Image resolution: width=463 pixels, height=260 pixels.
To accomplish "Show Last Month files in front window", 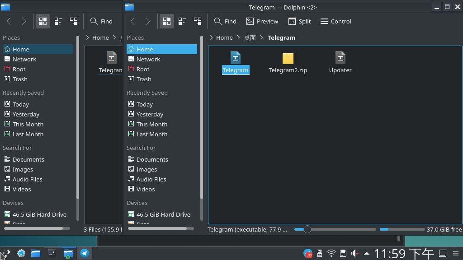I will tap(162, 135).
